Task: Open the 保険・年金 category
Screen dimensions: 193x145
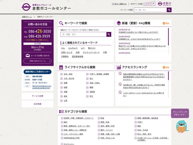Action: (105, 122)
